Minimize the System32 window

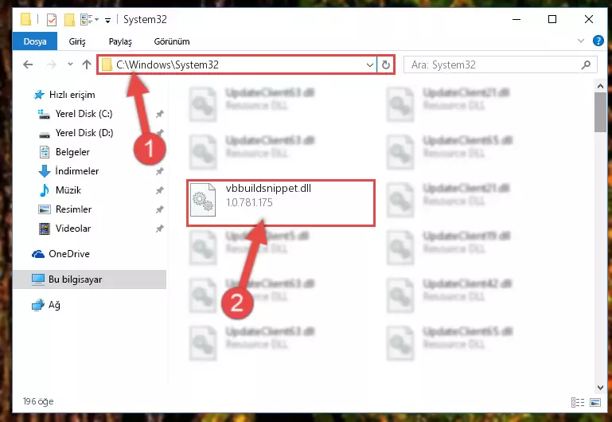tap(516, 19)
